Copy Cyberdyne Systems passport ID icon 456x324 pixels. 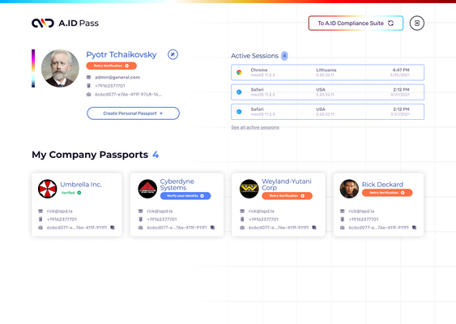tap(212, 228)
